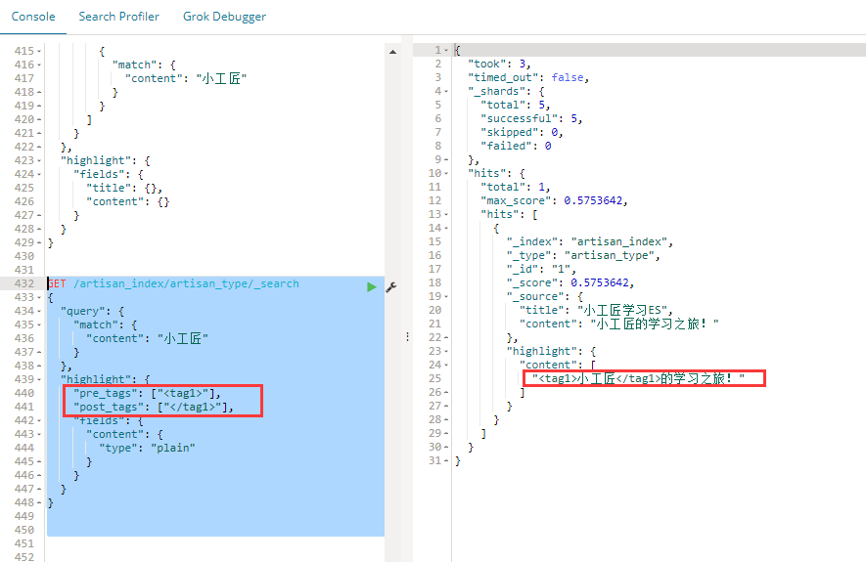Collapse the match block at line 416
This screenshot has width=866, height=562.
click(39, 65)
